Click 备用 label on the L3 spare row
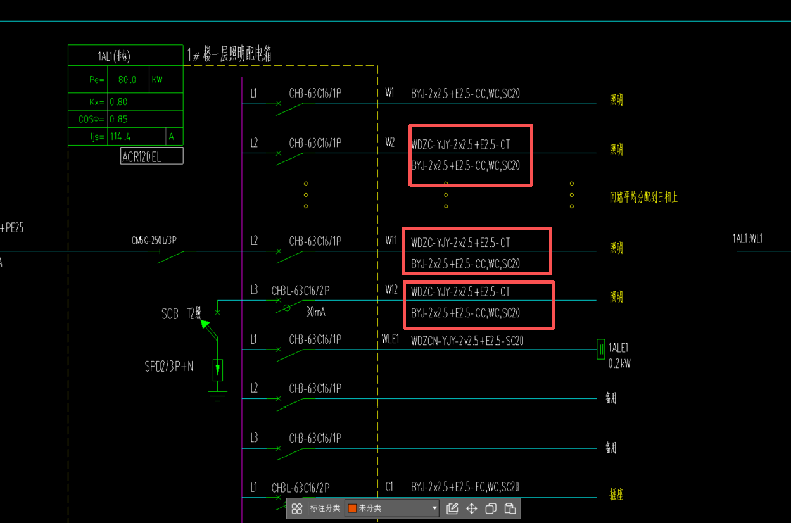The height and width of the screenshot is (523, 791). pos(611,448)
